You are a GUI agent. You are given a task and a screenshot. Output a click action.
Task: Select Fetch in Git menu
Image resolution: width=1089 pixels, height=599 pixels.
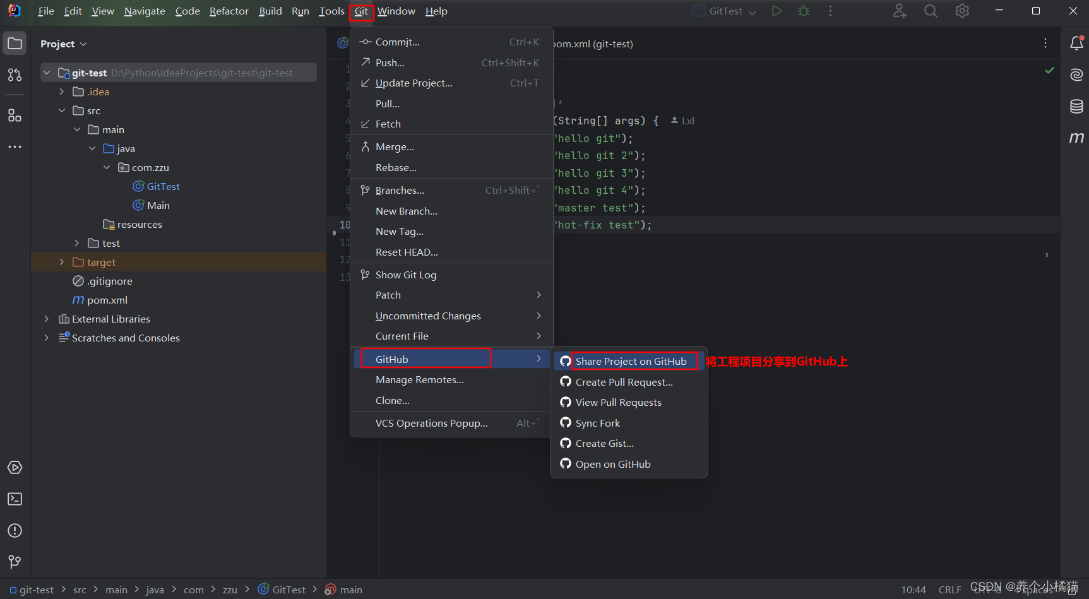tap(451, 124)
